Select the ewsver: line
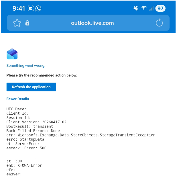The height and width of the screenshot is (180, 181). (x=14, y=174)
